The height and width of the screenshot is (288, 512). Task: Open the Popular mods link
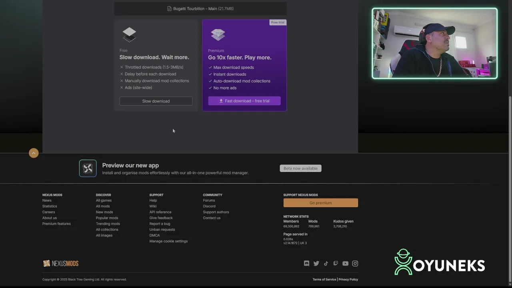[x=107, y=218]
